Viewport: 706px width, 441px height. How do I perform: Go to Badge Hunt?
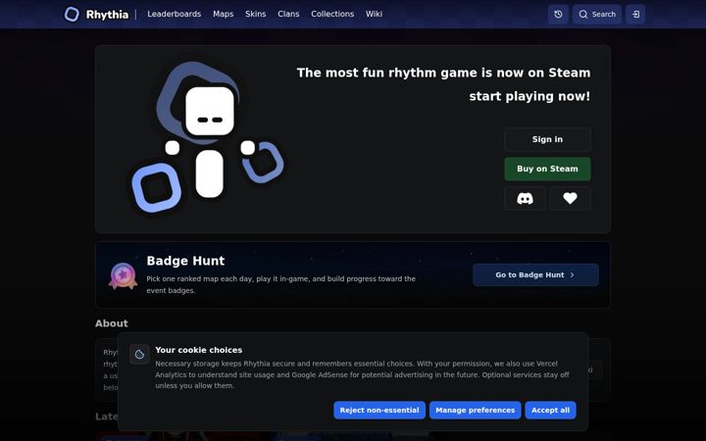[x=535, y=275]
